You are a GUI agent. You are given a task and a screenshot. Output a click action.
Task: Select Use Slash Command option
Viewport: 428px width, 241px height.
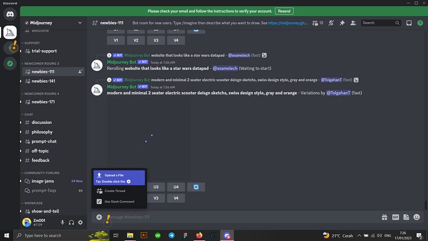coord(119,201)
